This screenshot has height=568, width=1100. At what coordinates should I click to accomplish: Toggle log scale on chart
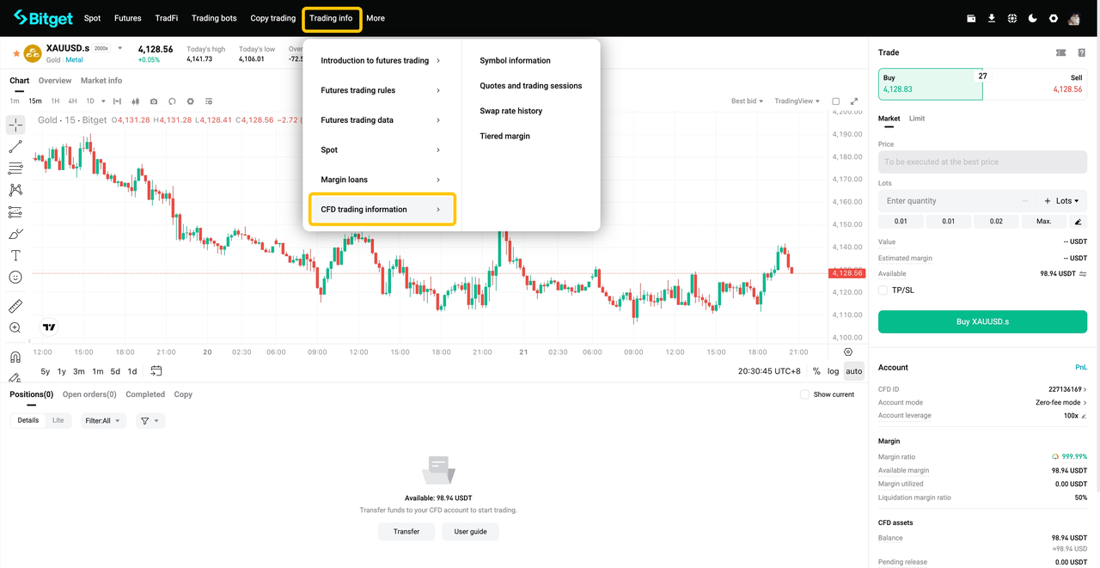(834, 371)
